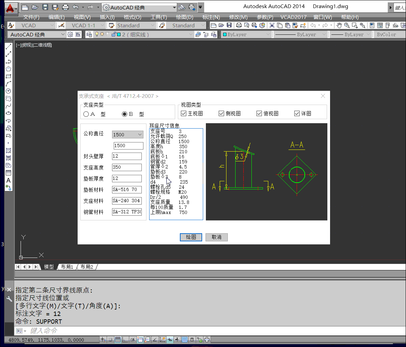406x347 pixels.
Task: Toggle grid display in status bar
Action: click(118, 340)
